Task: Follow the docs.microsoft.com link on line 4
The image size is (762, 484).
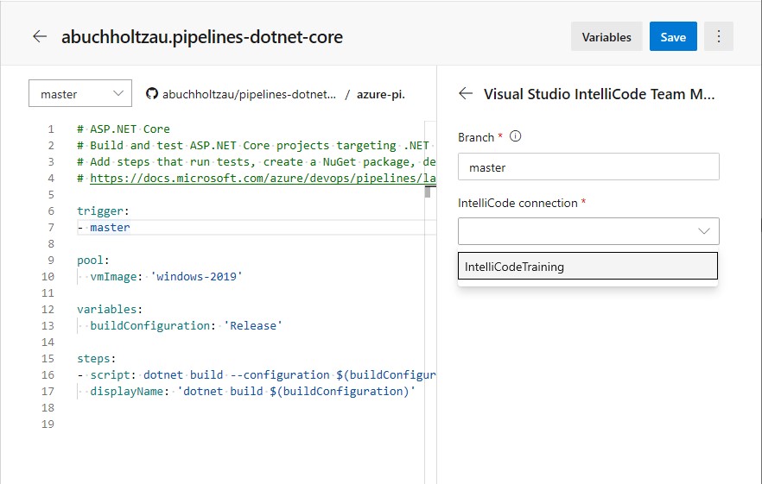Action: [263, 179]
